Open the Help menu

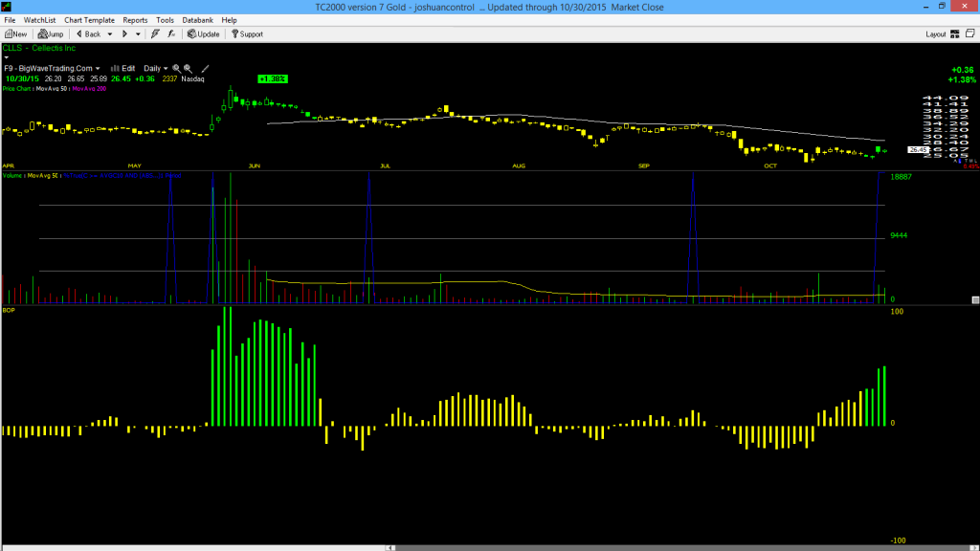click(230, 20)
